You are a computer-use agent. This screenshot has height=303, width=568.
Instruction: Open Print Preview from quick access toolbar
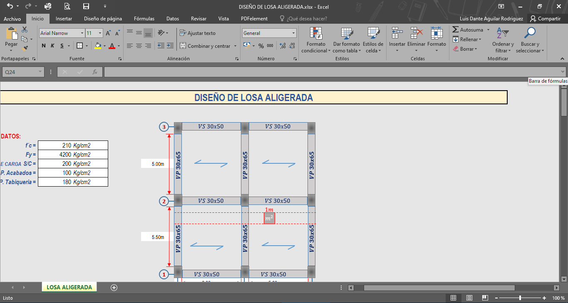[x=67, y=6]
